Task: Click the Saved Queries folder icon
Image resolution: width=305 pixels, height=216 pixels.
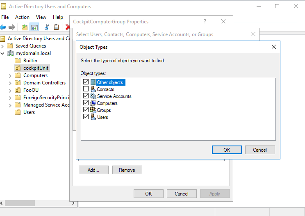Action: 10,46
